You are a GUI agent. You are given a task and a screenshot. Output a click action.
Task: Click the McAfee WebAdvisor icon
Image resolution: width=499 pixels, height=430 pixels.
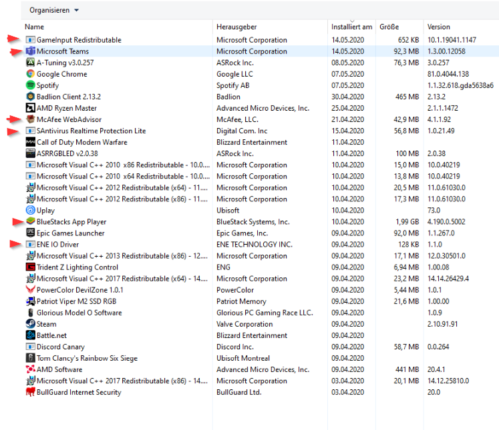tap(30, 119)
